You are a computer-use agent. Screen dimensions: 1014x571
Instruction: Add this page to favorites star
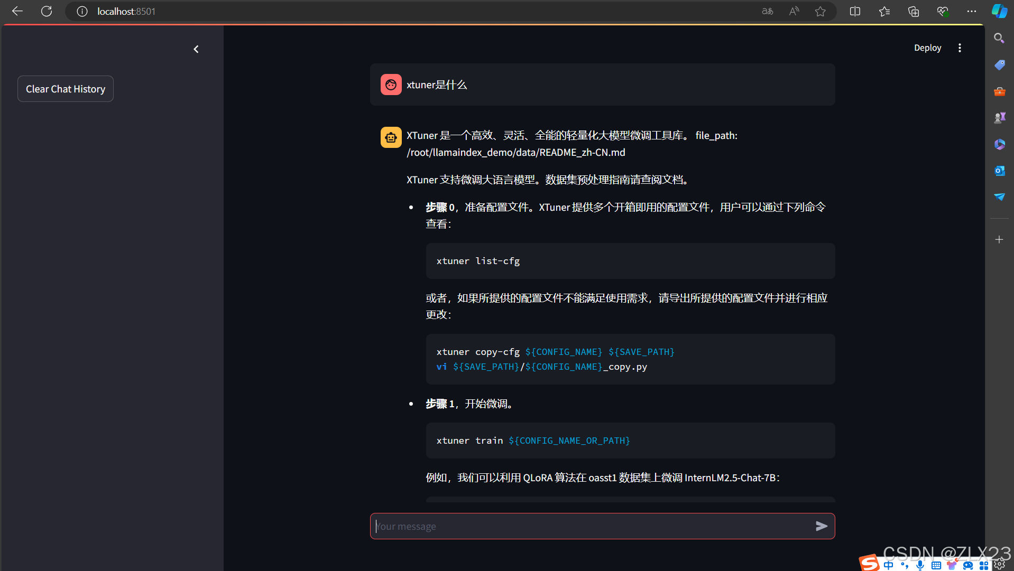click(x=821, y=11)
